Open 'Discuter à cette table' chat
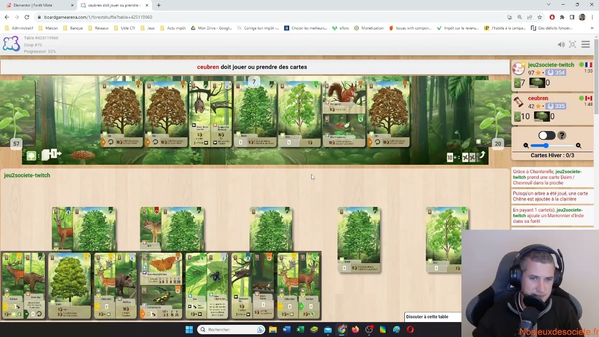 (x=433, y=317)
